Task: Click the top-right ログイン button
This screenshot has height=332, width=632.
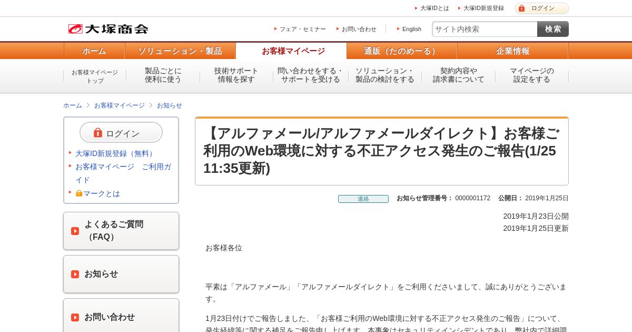Action: 542,8
